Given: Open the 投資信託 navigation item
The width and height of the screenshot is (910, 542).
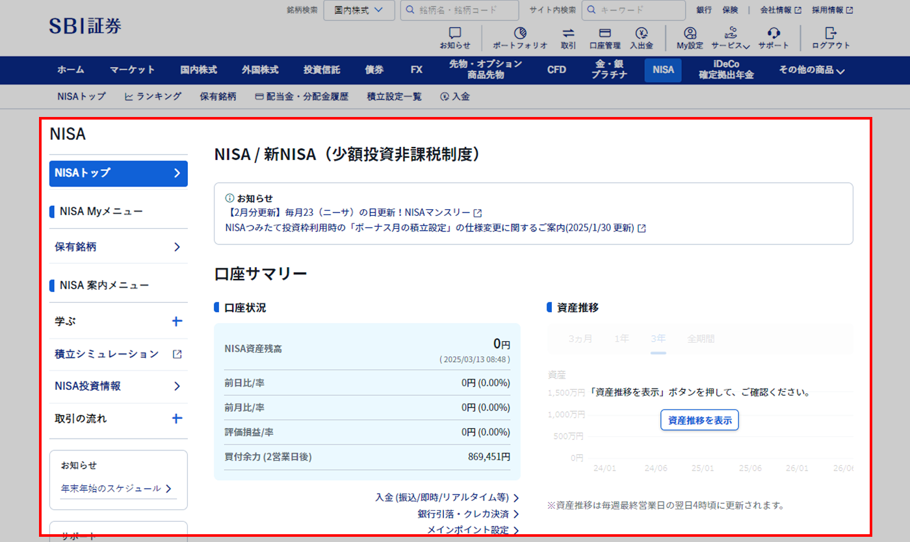Looking at the screenshot, I should tap(321, 70).
